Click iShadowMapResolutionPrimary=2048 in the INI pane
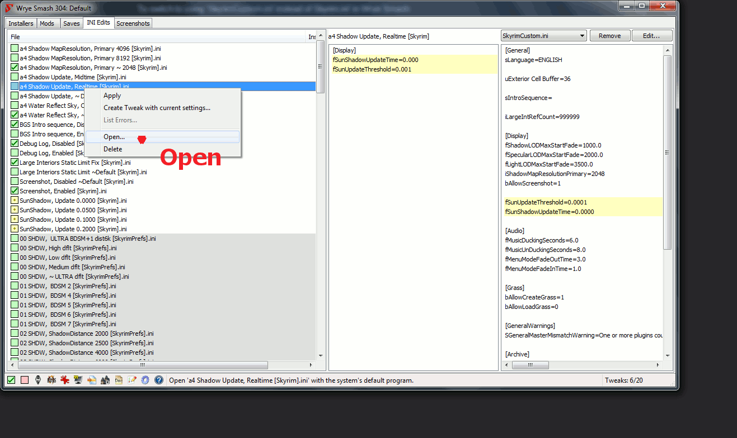Screen dimensions: 737x438 [x=555, y=174]
